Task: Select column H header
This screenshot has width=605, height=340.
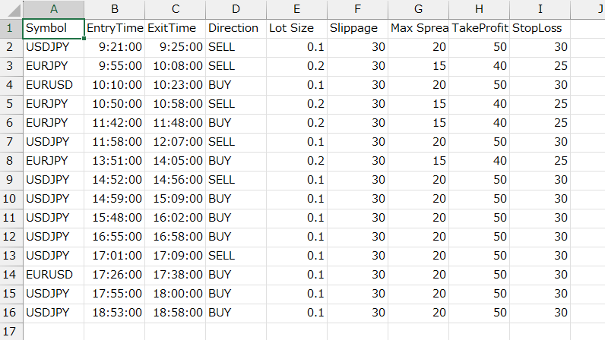Action: pos(479,9)
